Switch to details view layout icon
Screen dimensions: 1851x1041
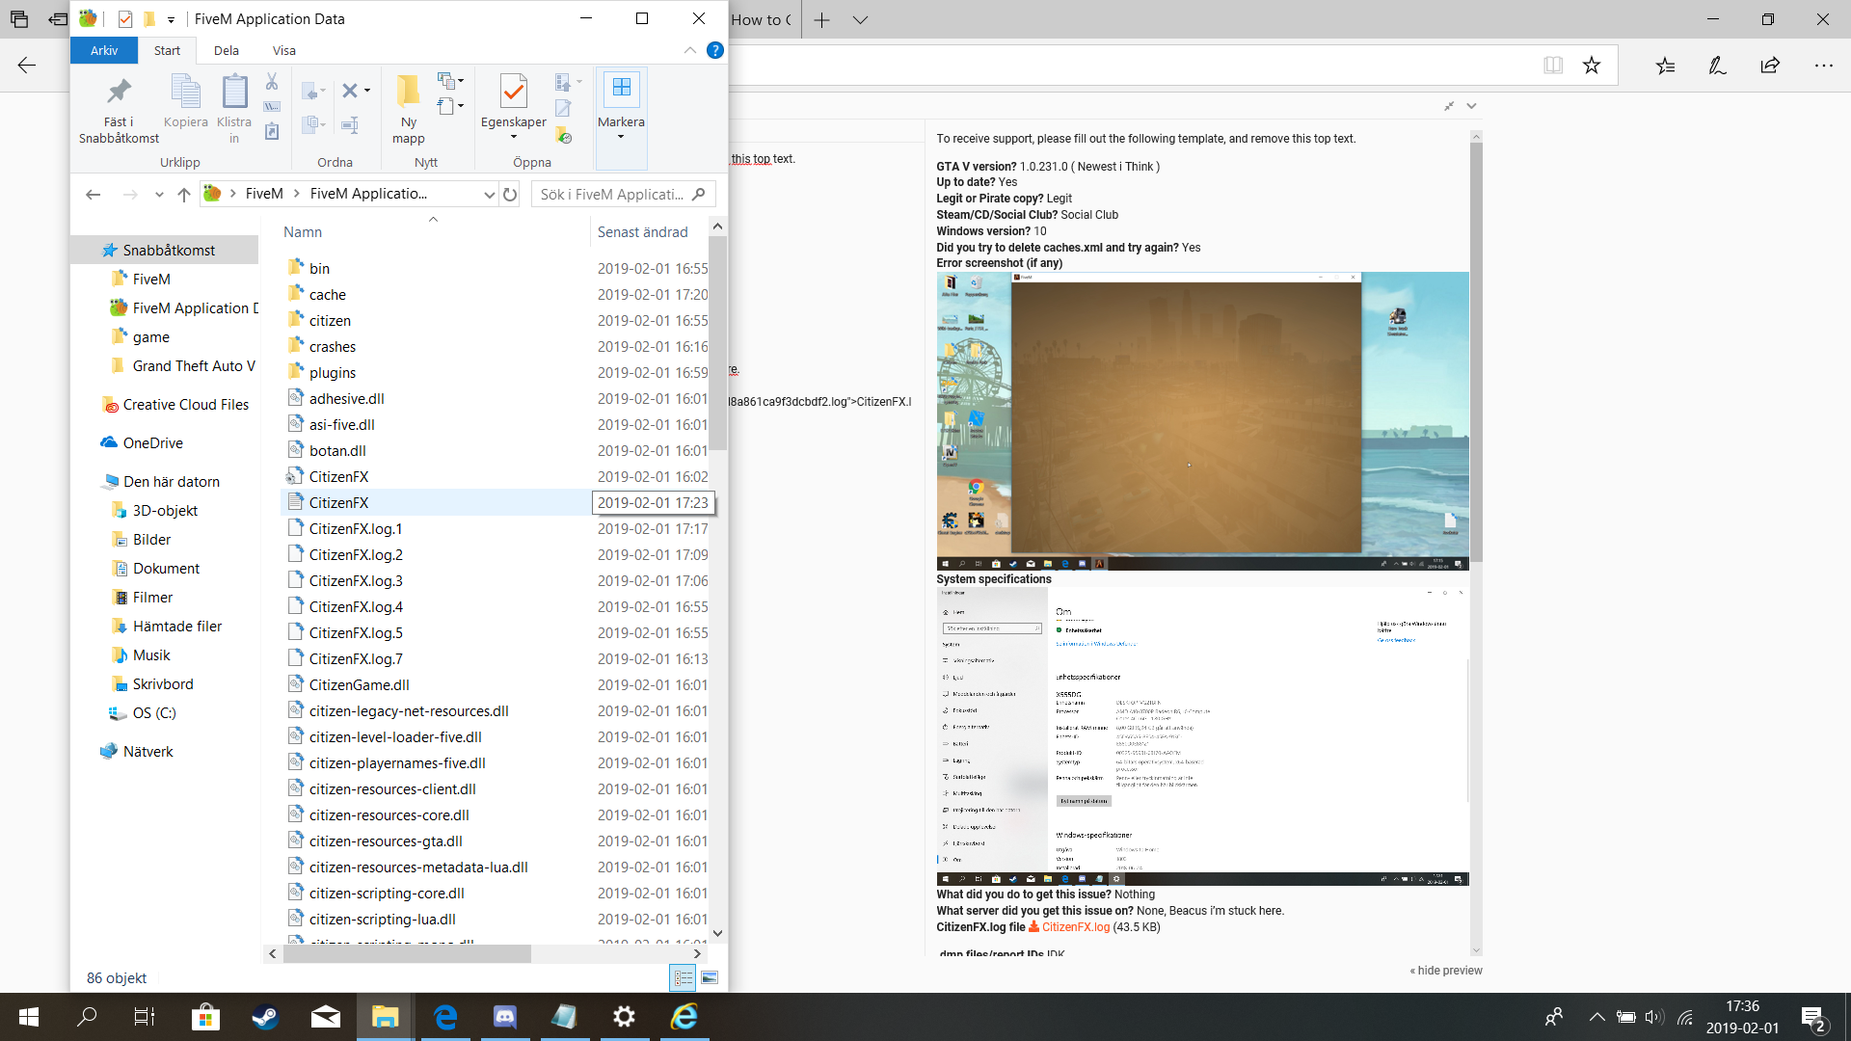(683, 978)
